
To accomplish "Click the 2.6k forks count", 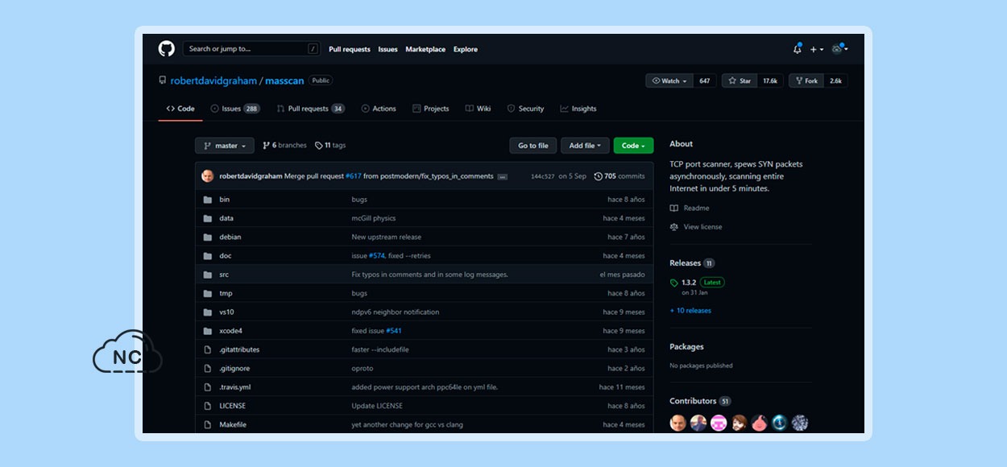I will click(835, 81).
